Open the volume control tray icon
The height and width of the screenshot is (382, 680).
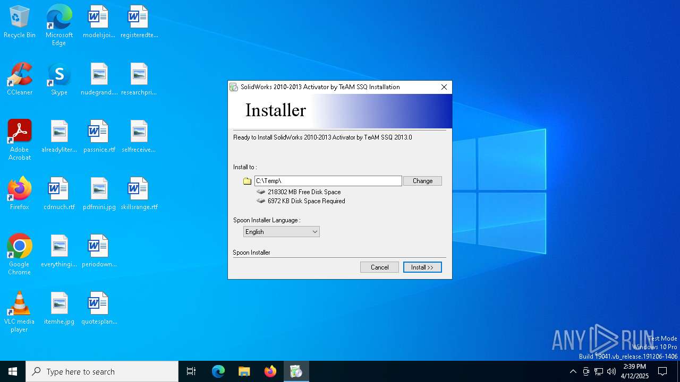click(611, 371)
